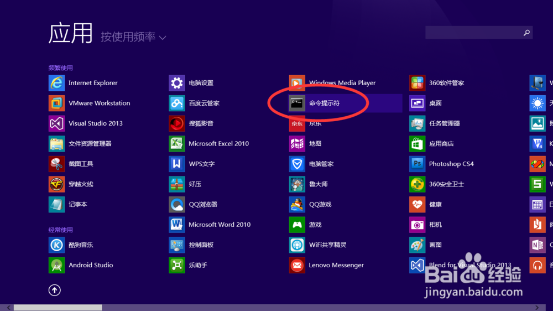
Task: Launch 好压 archive icon
Action: [x=177, y=184]
